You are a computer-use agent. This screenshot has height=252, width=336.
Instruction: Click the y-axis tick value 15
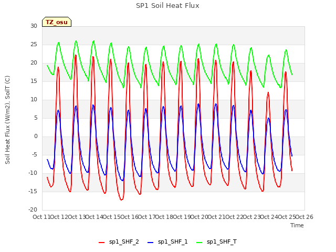[34, 81]
